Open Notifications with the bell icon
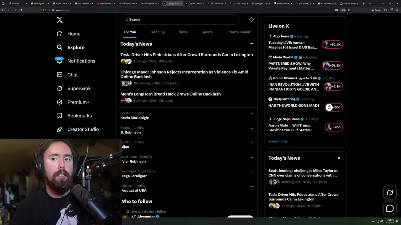The height and width of the screenshot is (225, 401). coord(76,61)
